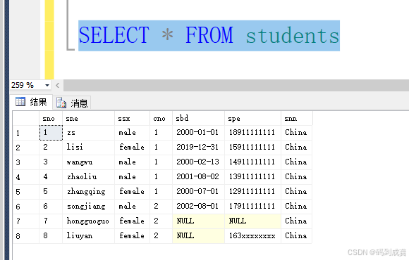Image resolution: width=409 pixels, height=260 pixels.
Task: Click China cell in liuyan row
Action: (x=297, y=236)
